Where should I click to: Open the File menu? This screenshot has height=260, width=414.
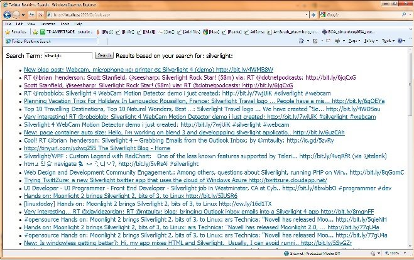(x=8, y=24)
